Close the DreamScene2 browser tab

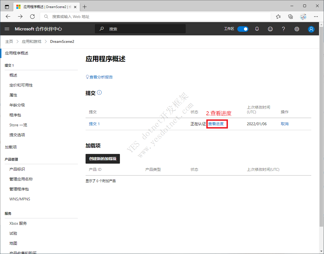point(75,7)
